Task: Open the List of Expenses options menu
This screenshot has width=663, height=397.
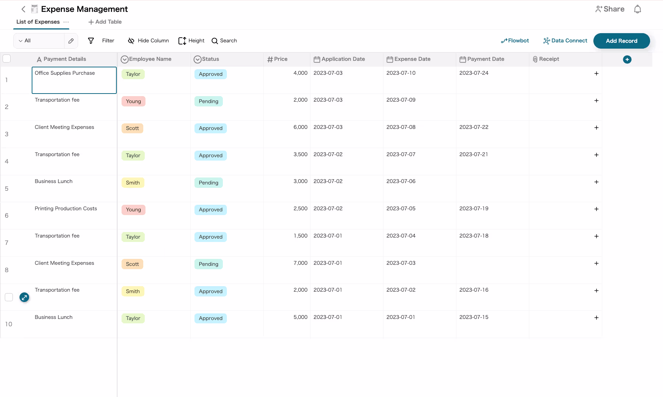Action: 66,22
